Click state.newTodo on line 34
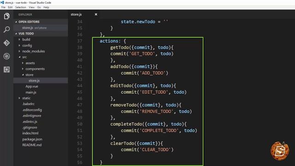Viewport: 295px width, 166px height. (138, 22)
